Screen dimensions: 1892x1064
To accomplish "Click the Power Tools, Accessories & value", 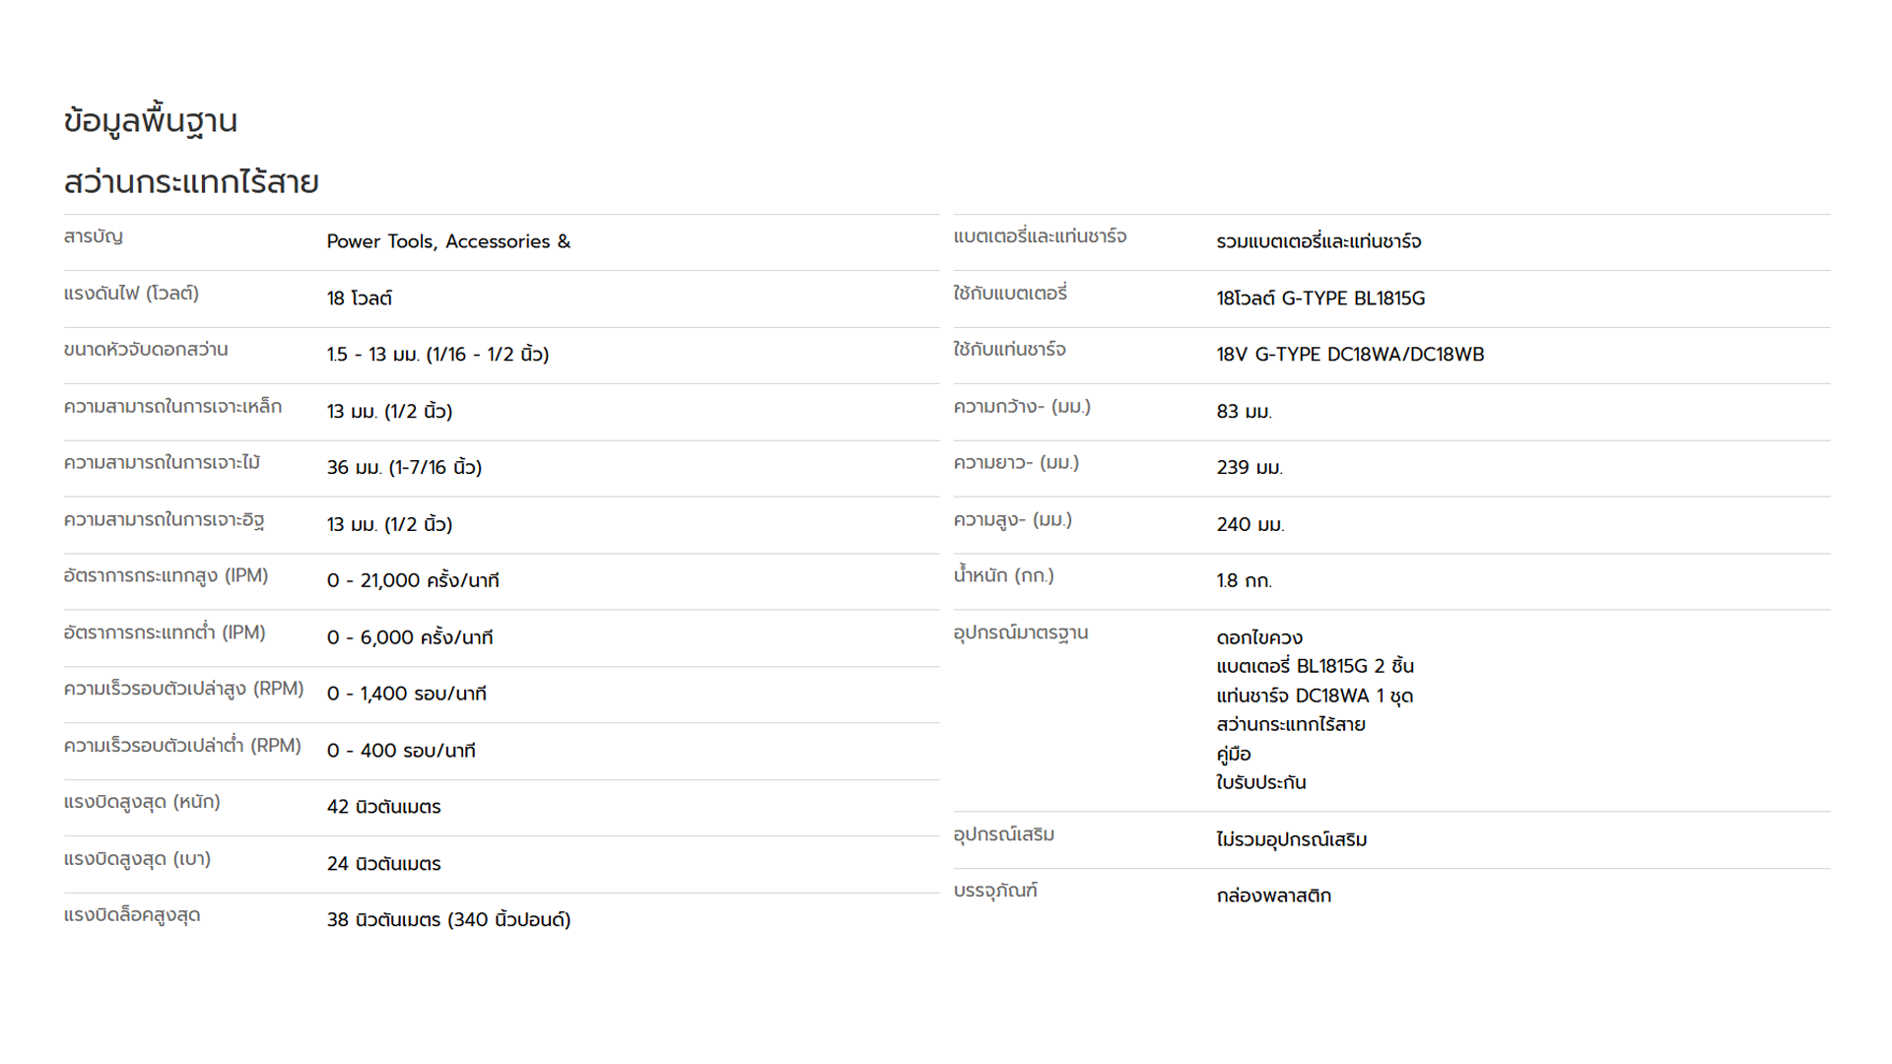I will [448, 241].
